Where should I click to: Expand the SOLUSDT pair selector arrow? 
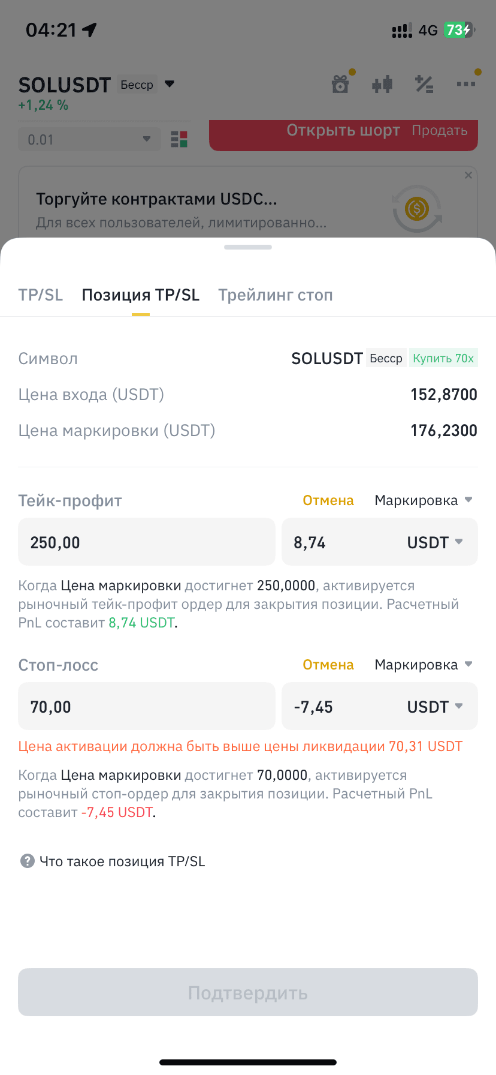[x=170, y=84]
